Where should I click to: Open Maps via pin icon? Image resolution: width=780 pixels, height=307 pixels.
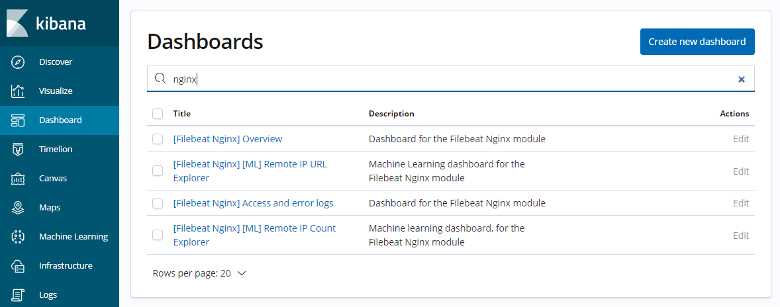pos(18,207)
